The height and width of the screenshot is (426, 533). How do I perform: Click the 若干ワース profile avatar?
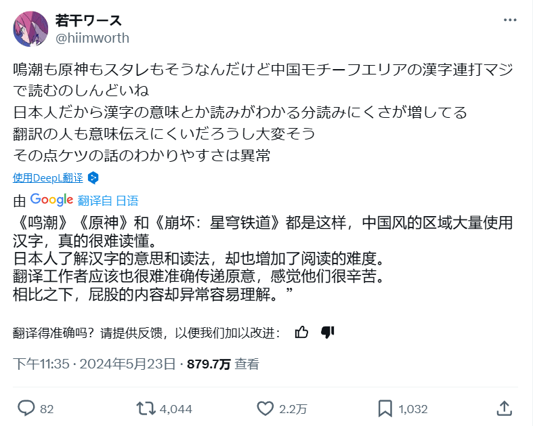[30, 28]
